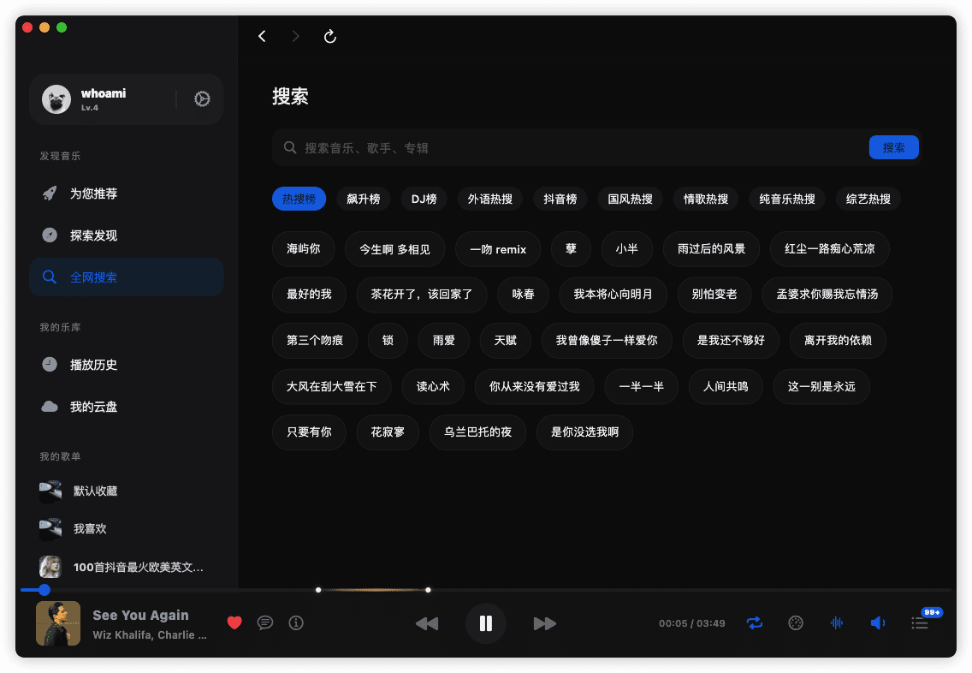This screenshot has height=673, width=972.
Task: Click the 小半 hot search tag
Action: [626, 248]
